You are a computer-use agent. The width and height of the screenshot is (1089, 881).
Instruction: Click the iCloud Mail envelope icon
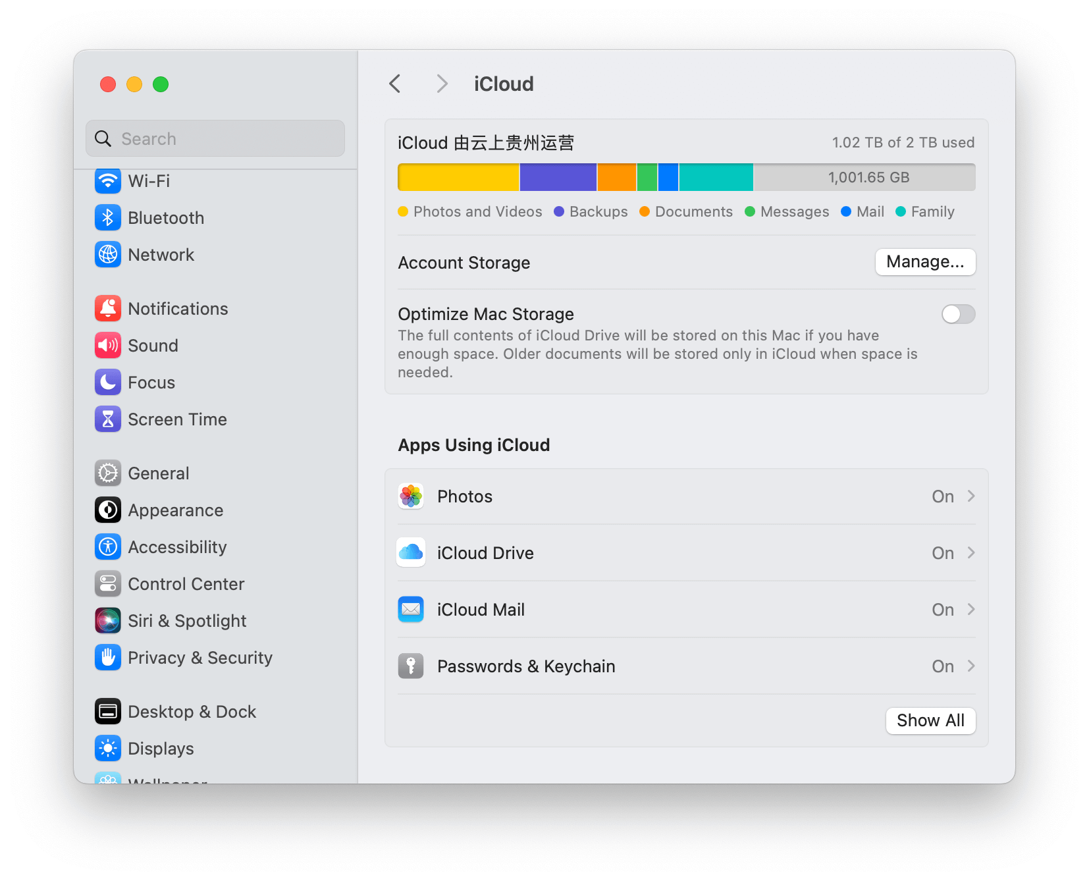pos(411,610)
